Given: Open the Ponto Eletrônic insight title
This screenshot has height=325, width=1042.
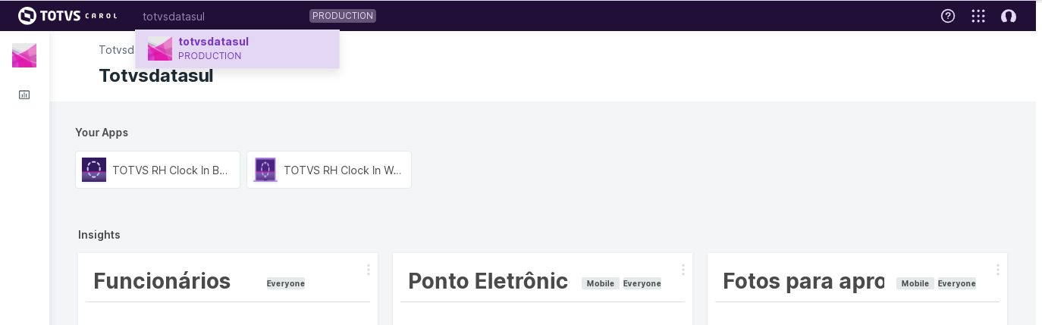Looking at the screenshot, I should 488,281.
